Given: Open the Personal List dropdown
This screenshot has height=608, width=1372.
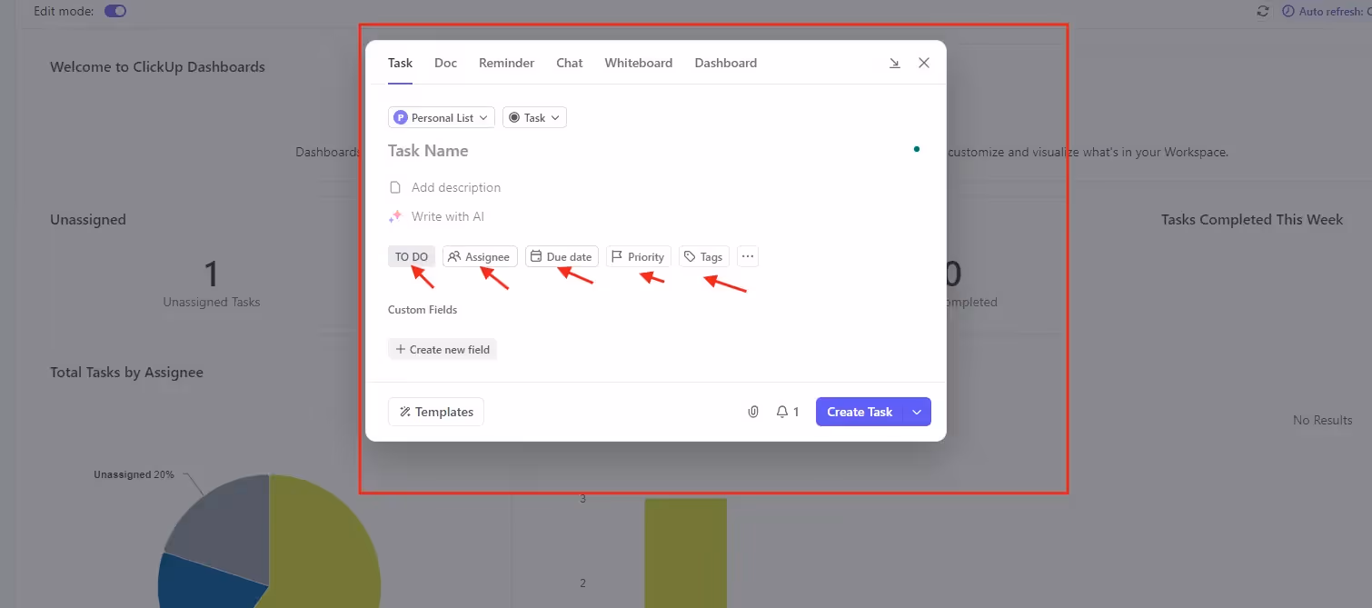Looking at the screenshot, I should (442, 117).
